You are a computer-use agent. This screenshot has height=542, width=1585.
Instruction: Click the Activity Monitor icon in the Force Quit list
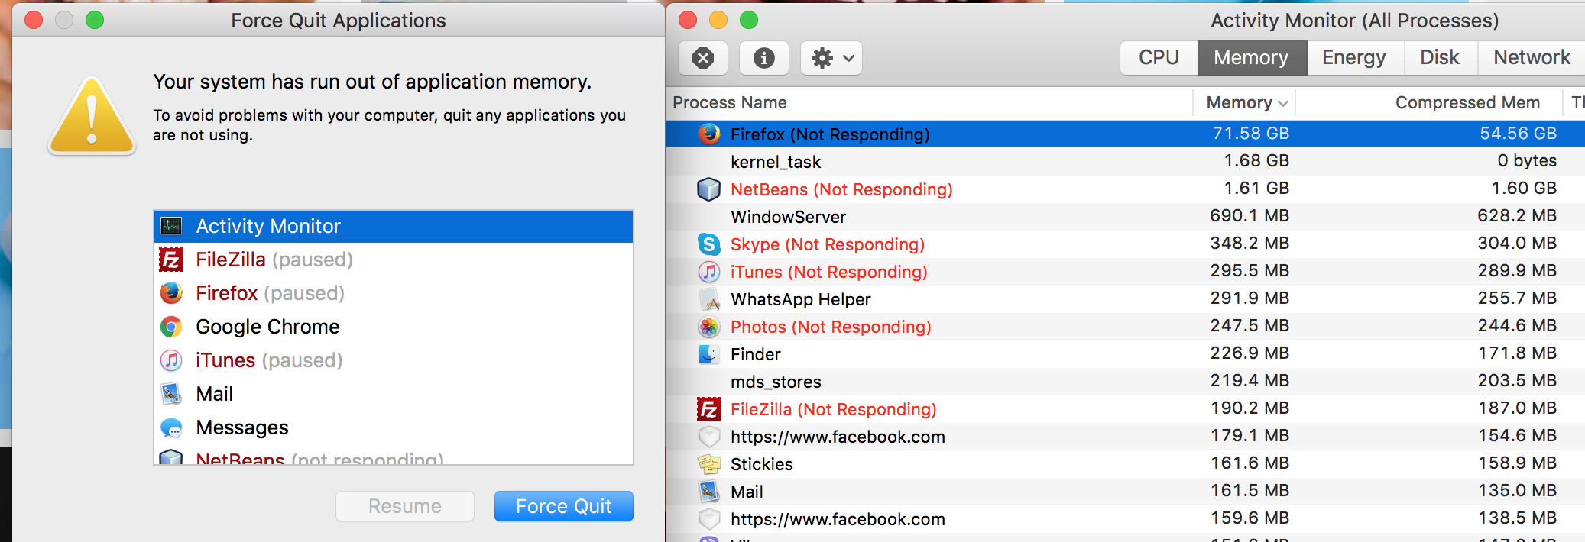(x=171, y=226)
